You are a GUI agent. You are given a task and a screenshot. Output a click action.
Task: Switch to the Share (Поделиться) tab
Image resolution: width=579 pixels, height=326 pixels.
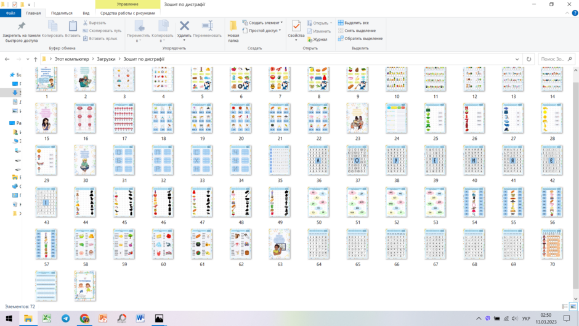62,13
